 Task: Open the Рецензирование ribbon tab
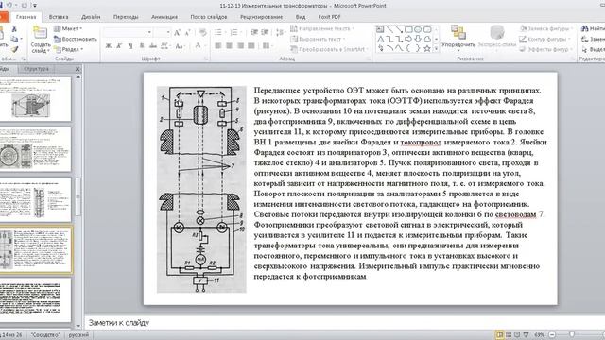(x=261, y=17)
